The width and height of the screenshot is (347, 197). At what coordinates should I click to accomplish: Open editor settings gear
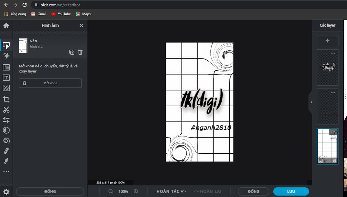tap(6, 192)
